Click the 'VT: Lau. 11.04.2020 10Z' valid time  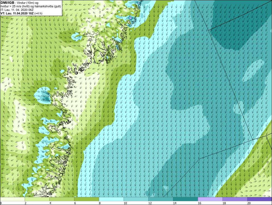pyautogui.click(x=17, y=13)
